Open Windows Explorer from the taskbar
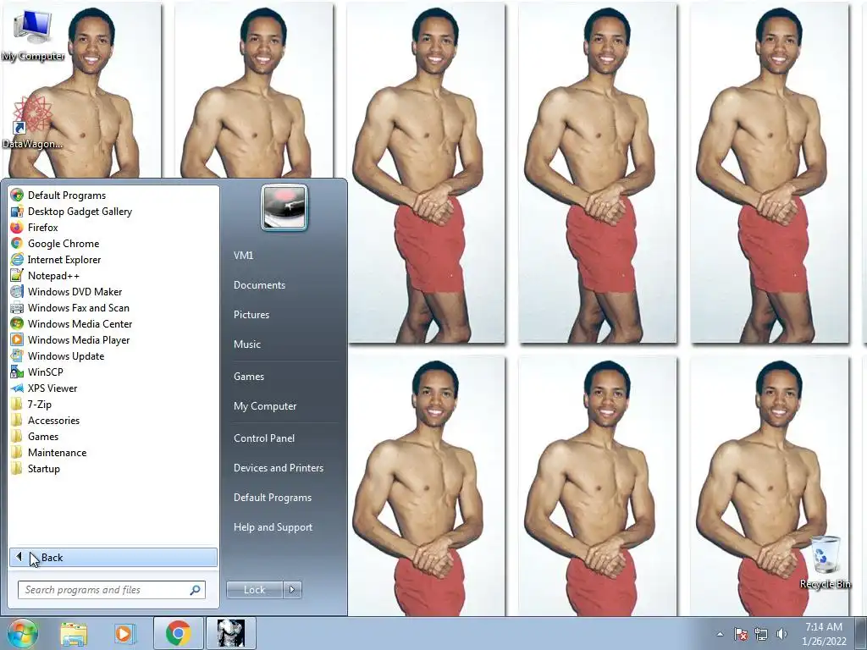 (74, 634)
